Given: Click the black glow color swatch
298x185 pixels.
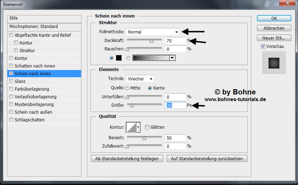Looking at the screenshot, I should (x=119, y=58).
